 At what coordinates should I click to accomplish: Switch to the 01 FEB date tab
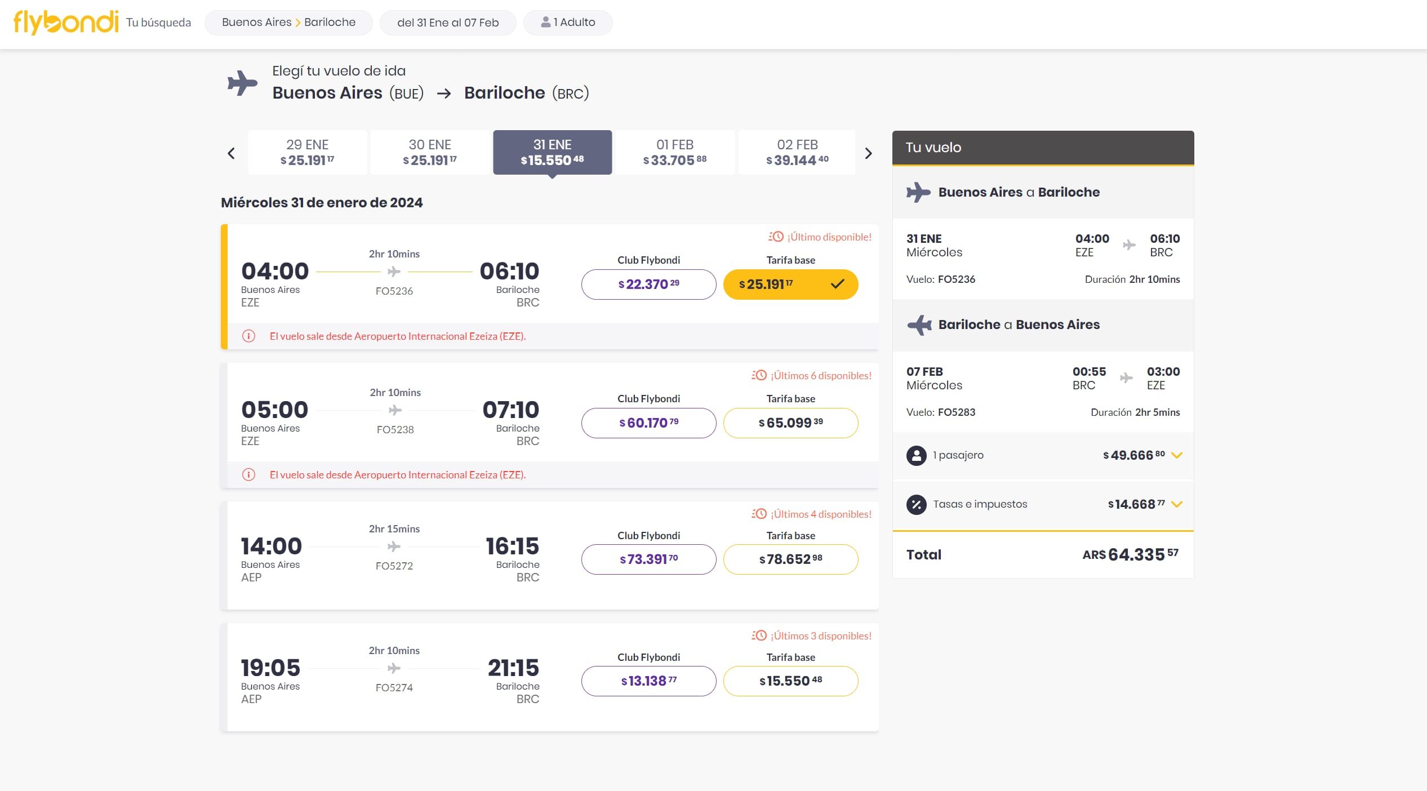pos(674,153)
